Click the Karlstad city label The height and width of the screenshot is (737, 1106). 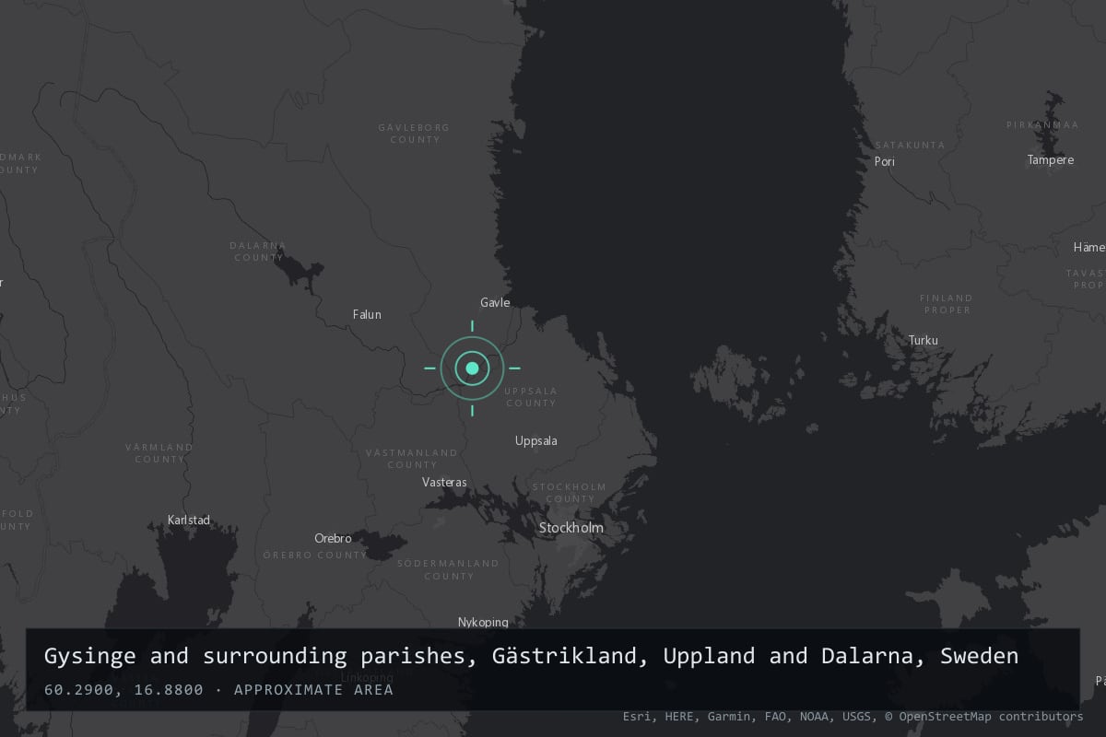tap(189, 520)
